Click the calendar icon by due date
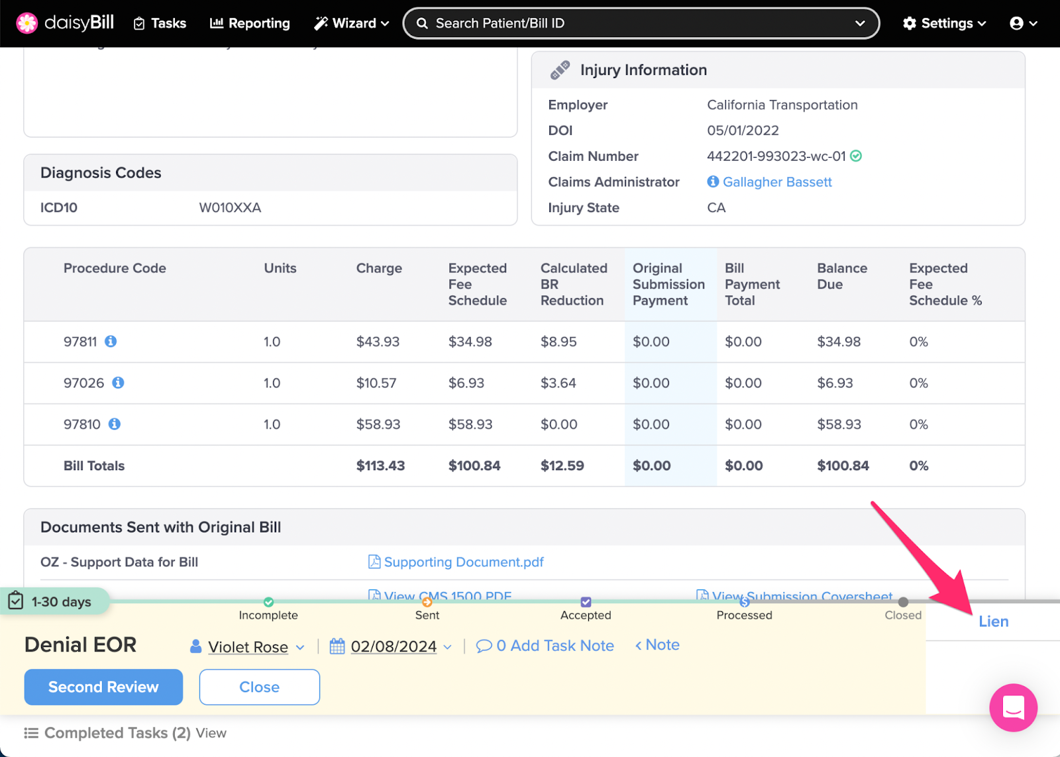 click(x=337, y=646)
